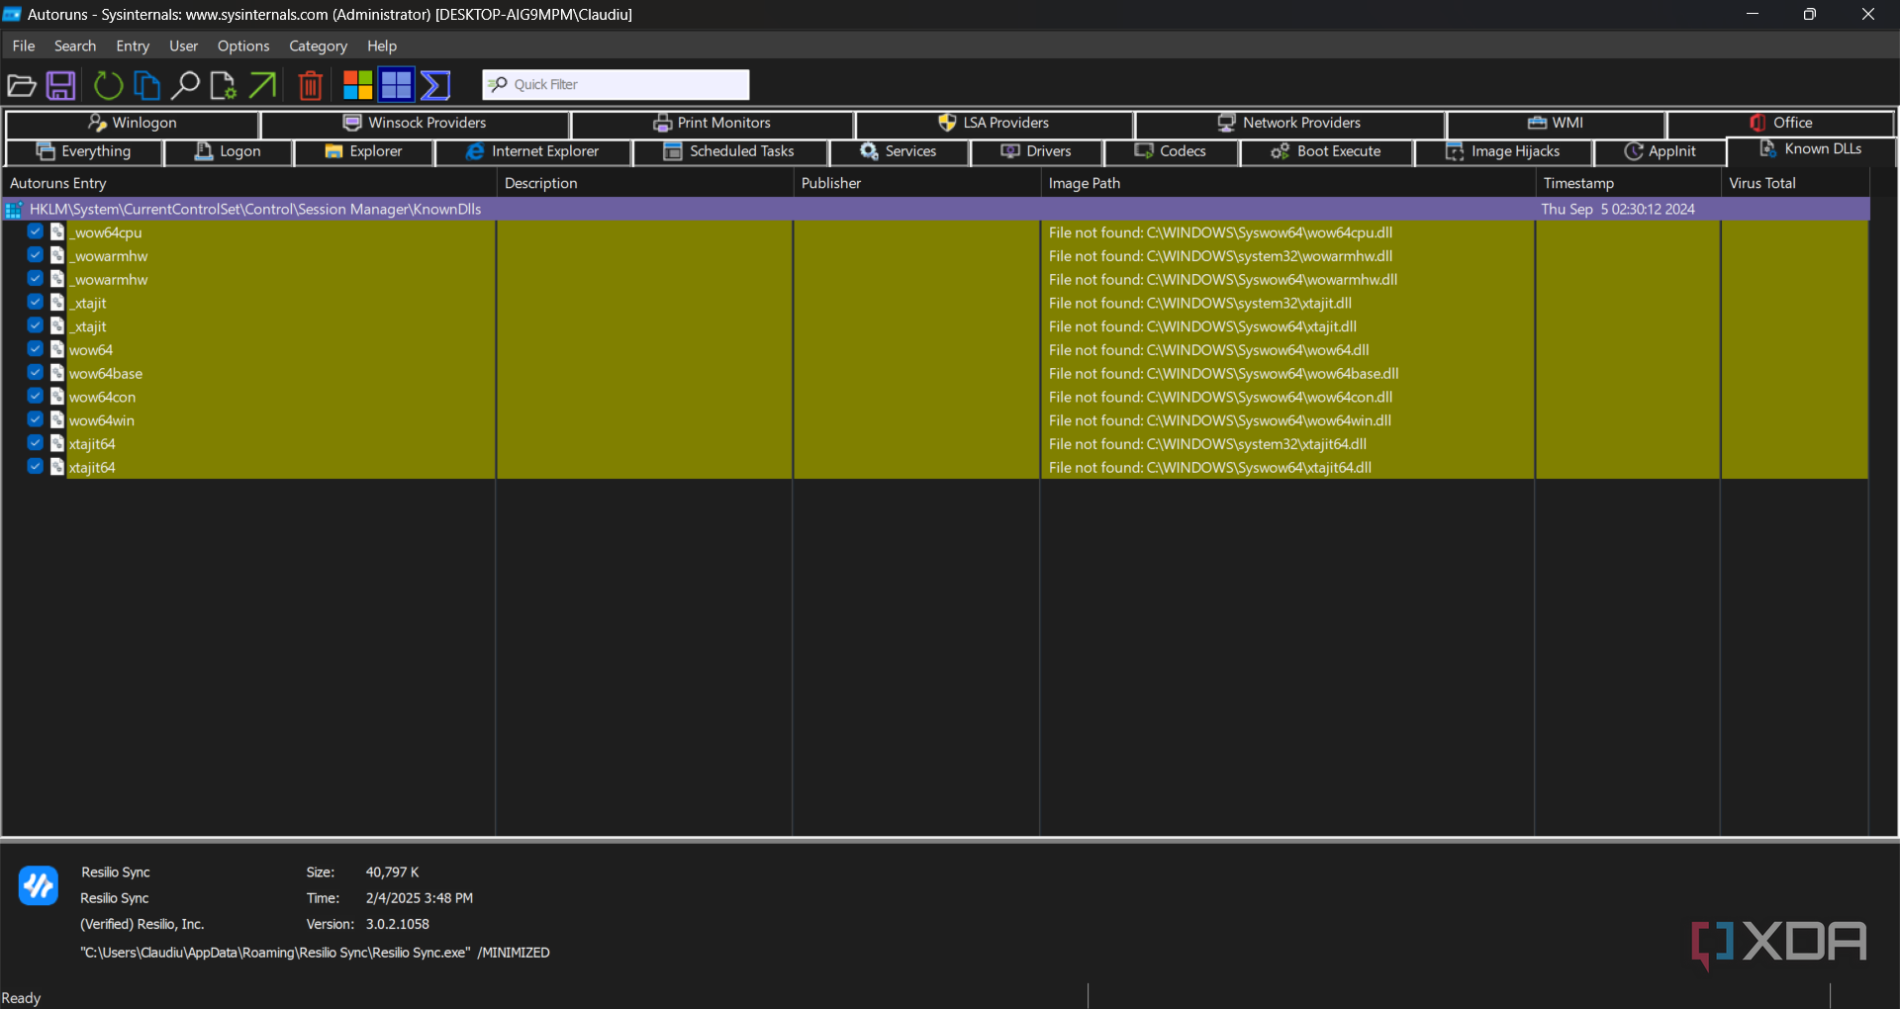Toggle the colorful Microsoft logo filter
This screenshot has height=1009, width=1900.
[357, 86]
